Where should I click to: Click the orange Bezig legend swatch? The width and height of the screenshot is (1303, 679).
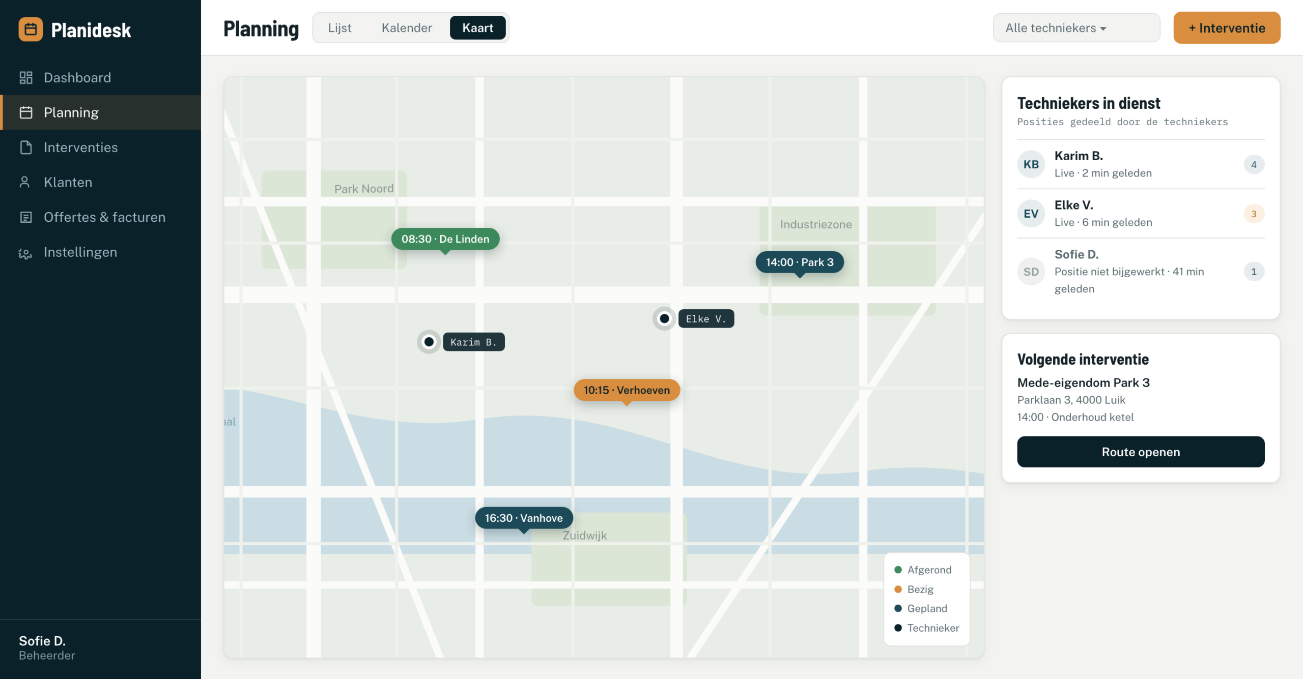[898, 589]
